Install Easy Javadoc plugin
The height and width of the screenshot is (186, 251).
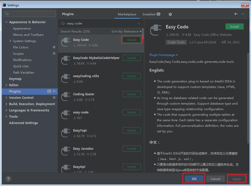(x=132, y=149)
